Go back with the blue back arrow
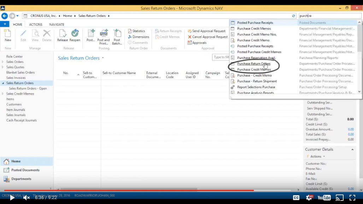Image resolution: width=363 pixels, height=204 pixels. [x=4, y=16]
